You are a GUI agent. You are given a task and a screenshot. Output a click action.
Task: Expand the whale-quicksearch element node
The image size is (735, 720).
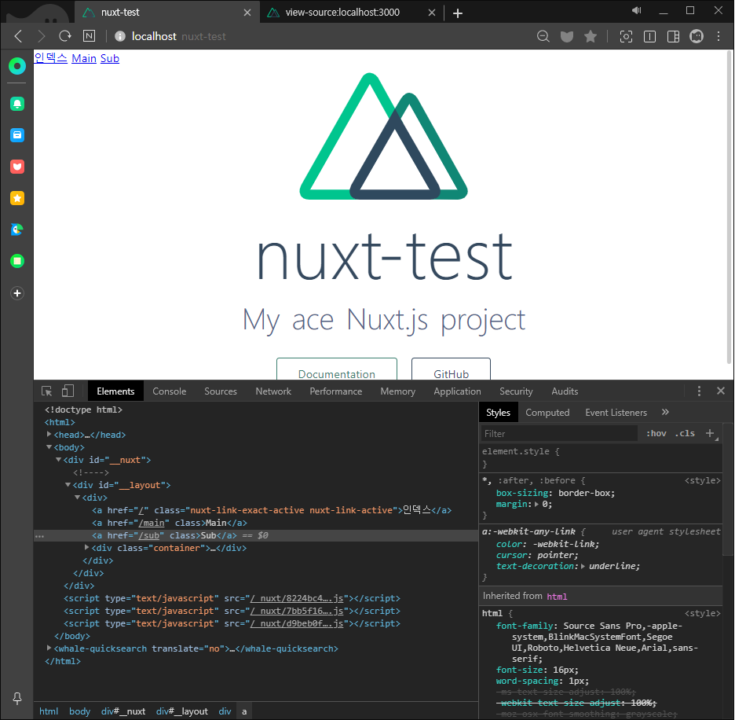(49, 648)
